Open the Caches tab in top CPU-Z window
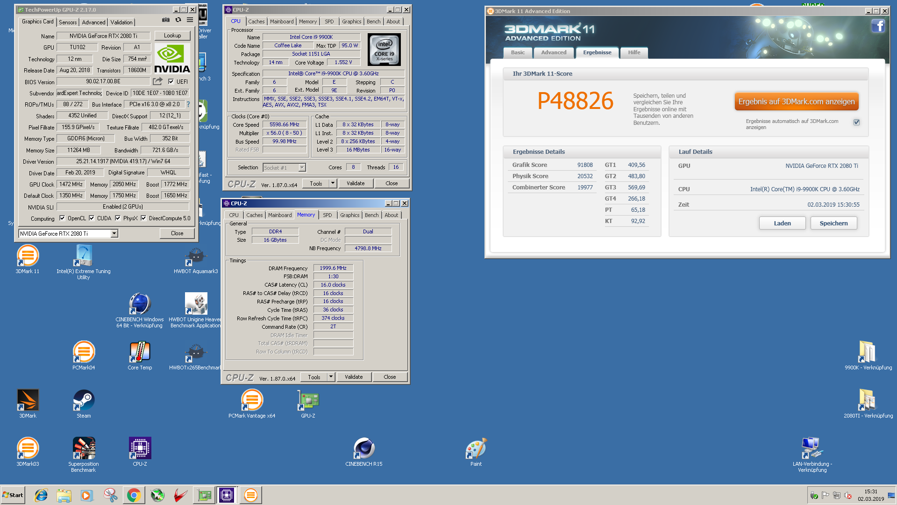The height and width of the screenshot is (505, 897). tap(256, 22)
